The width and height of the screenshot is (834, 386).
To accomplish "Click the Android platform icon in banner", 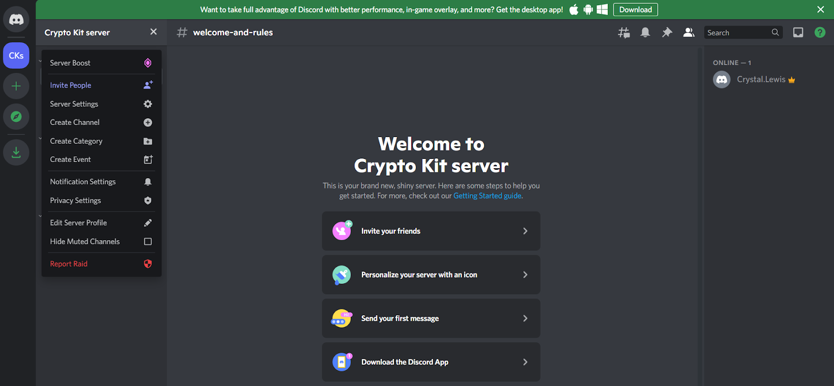I will [588, 9].
